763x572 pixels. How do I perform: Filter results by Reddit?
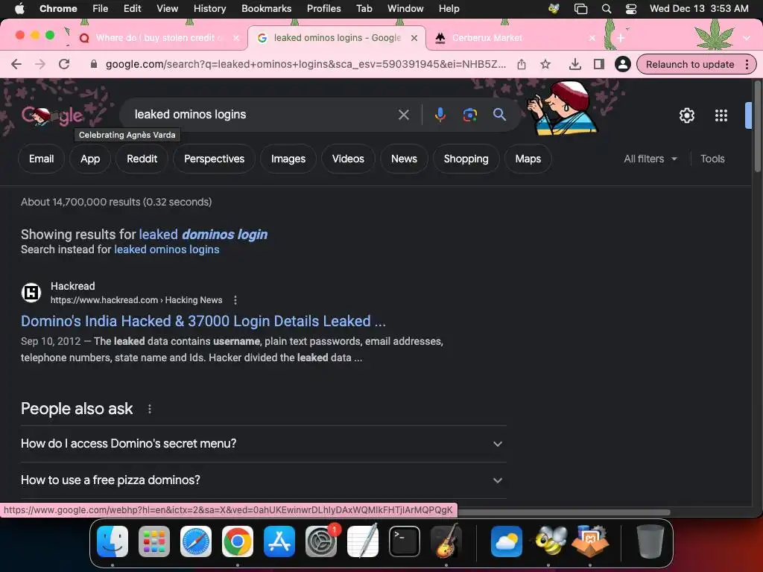point(142,159)
